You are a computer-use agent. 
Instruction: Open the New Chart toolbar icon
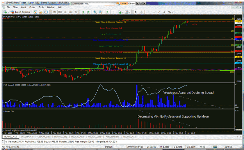click(5, 12)
